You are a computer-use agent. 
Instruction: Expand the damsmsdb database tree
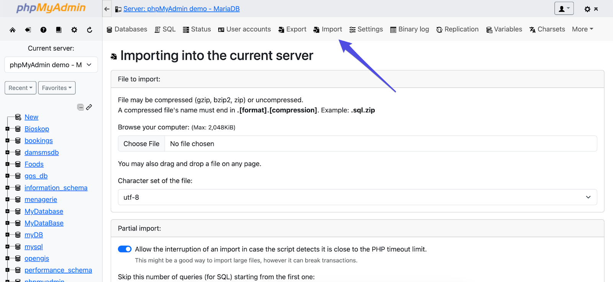click(x=7, y=153)
